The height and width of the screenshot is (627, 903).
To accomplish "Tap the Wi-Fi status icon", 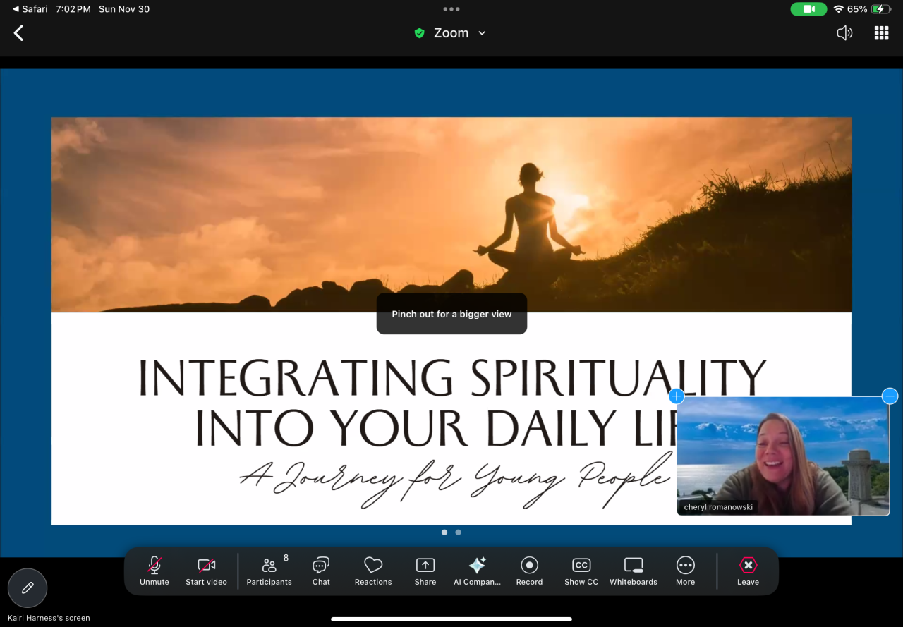I will (839, 9).
